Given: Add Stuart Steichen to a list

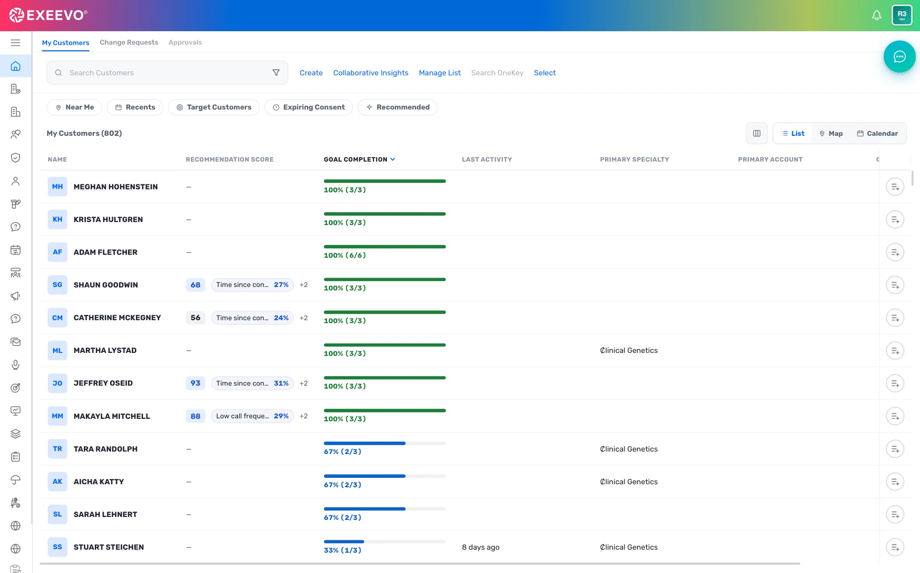Looking at the screenshot, I should (x=895, y=547).
